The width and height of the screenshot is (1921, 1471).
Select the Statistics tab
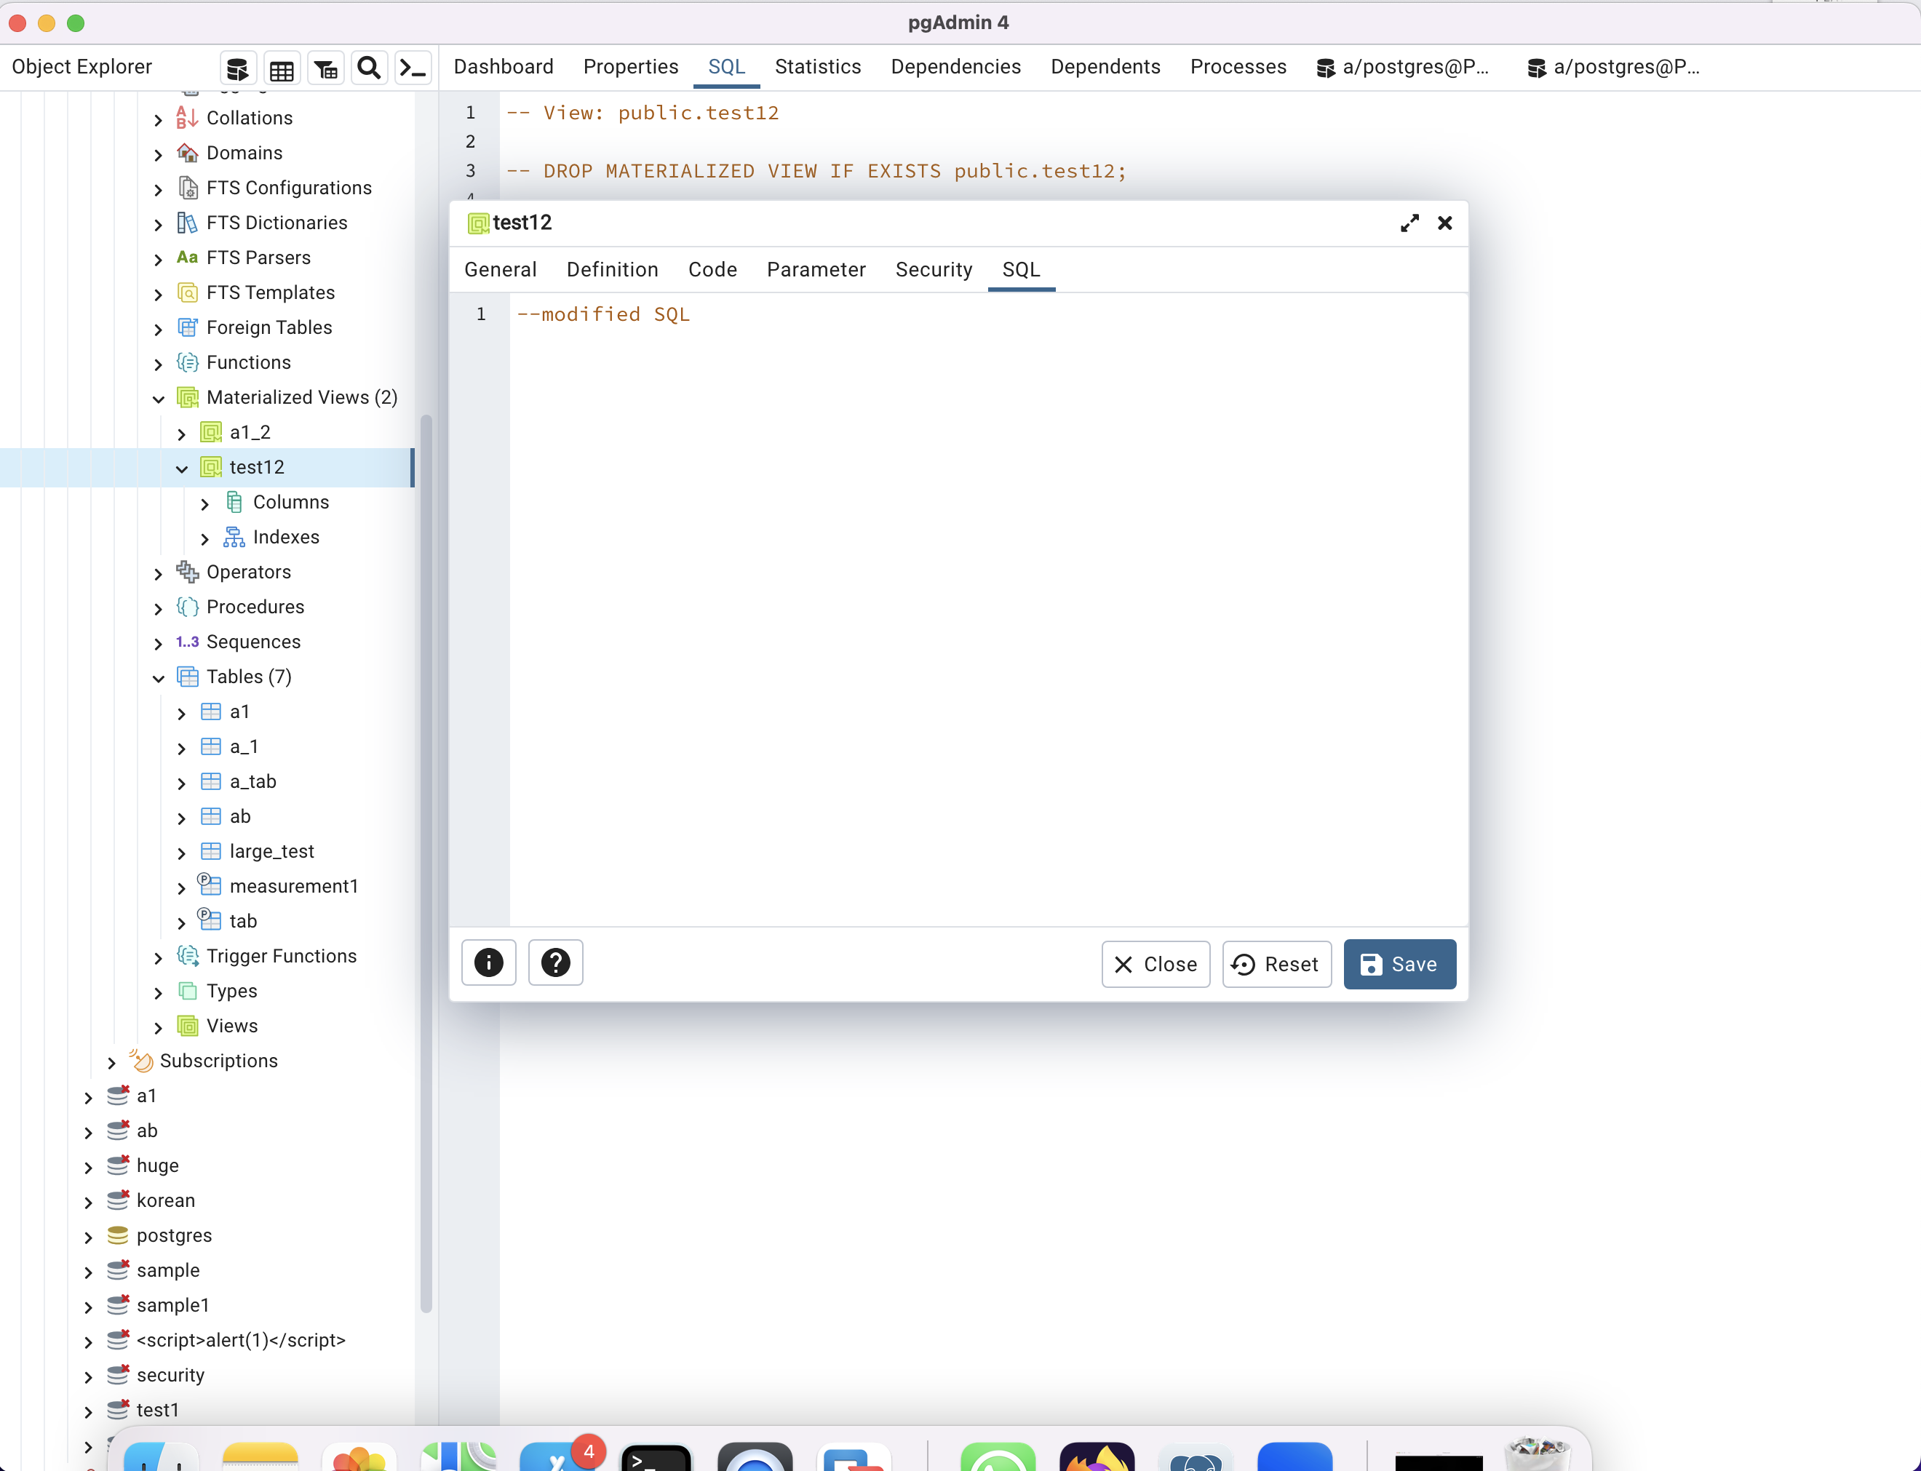(x=817, y=66)
